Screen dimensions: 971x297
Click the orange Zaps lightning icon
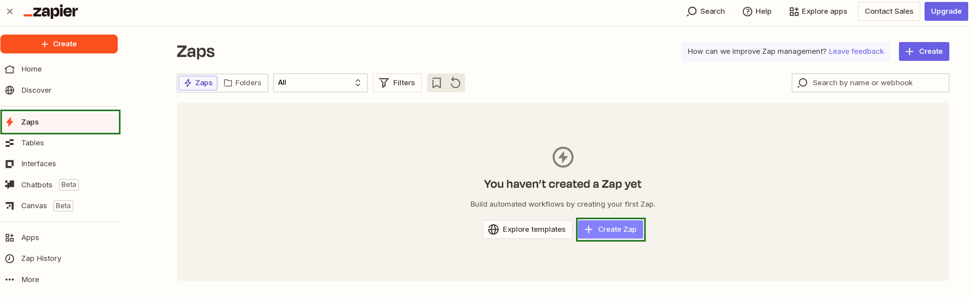click(10, 122)
